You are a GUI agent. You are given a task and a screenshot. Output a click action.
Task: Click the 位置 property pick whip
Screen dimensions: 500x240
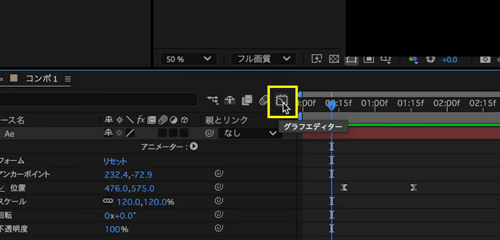(x=219, y=187)
